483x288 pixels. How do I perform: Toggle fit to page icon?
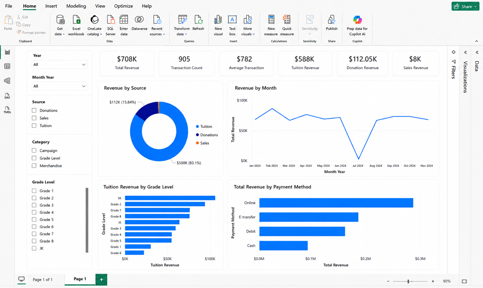click(464, 281)
